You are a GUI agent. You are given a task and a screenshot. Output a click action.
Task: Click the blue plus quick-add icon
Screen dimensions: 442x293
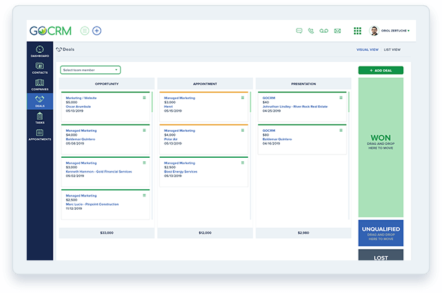click(x=97, y=31)
